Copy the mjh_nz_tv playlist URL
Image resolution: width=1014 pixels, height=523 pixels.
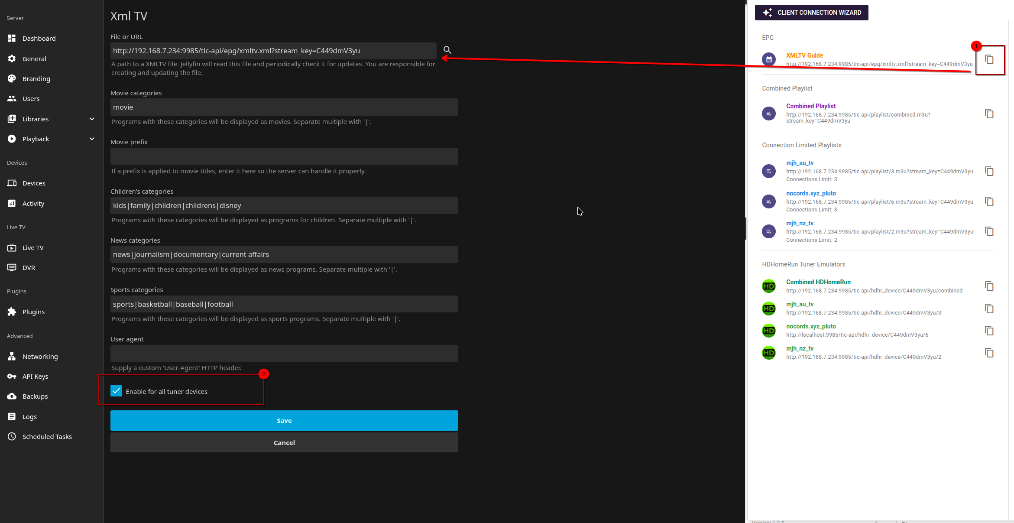(x=990, y=231)
